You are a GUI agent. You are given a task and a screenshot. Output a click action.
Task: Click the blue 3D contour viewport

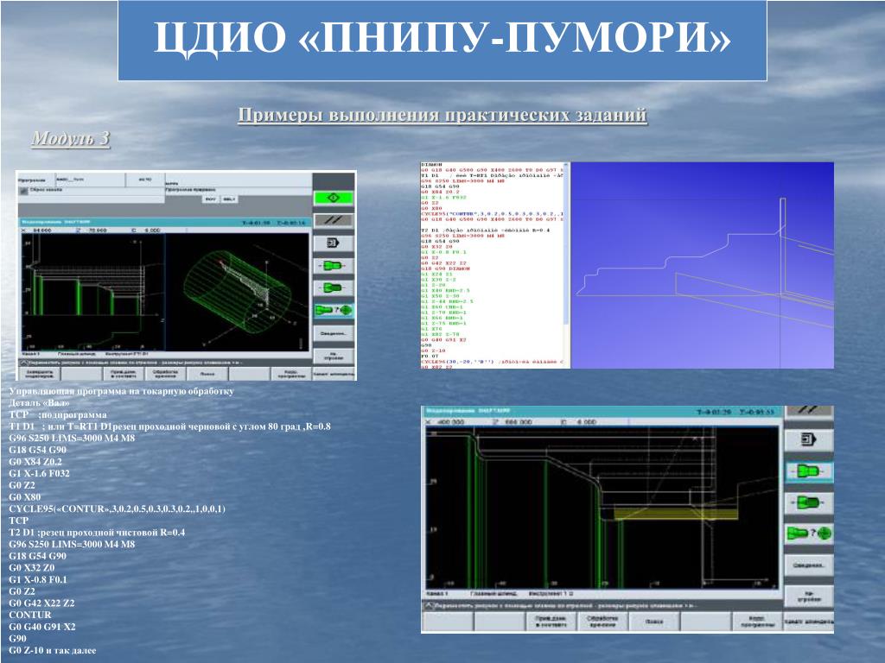coord(702,266)
